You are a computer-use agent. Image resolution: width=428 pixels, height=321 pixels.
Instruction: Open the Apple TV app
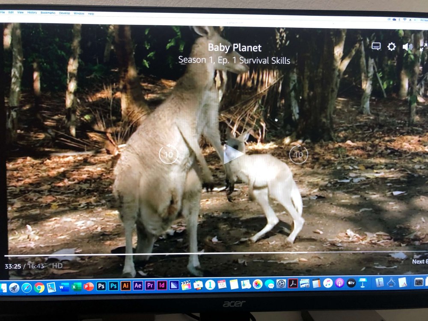point(351,283)
